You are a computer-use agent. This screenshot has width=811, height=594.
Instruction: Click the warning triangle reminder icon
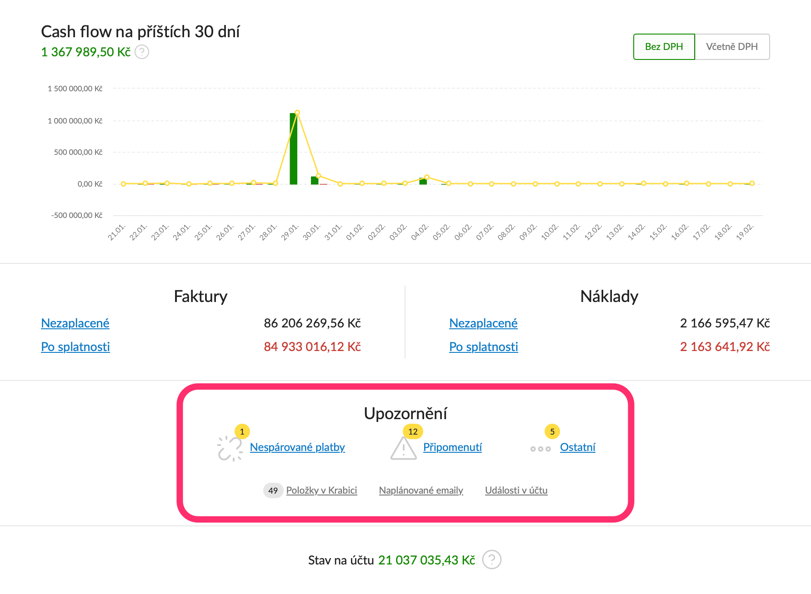coord(403,449)
